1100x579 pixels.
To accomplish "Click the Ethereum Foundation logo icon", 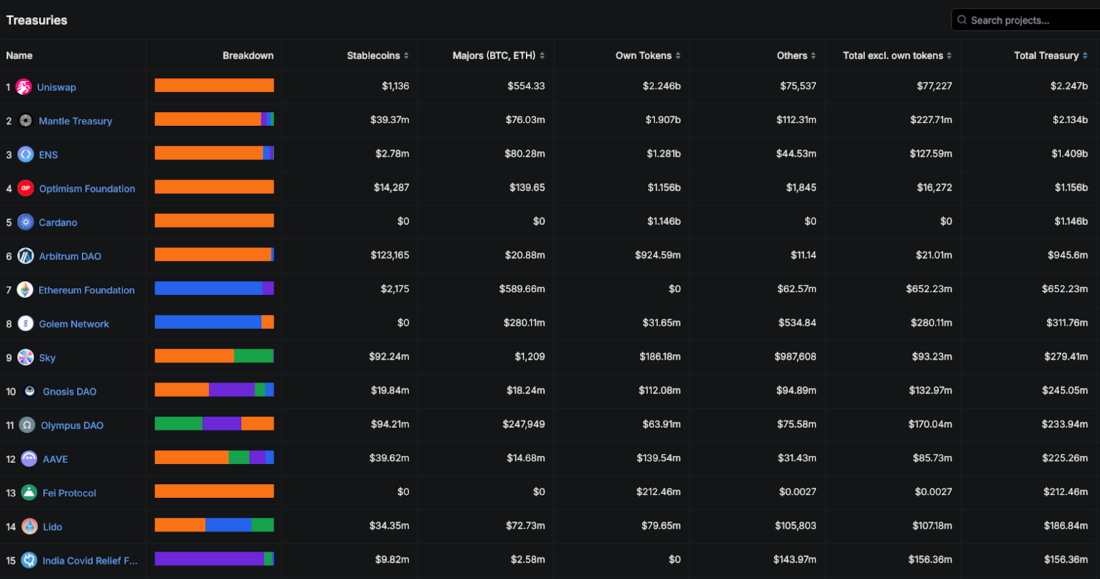I will [x=25, y=290].
